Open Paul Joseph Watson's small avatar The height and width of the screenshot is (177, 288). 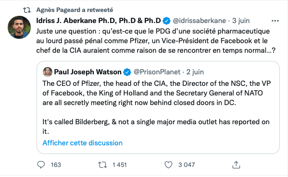48,72
